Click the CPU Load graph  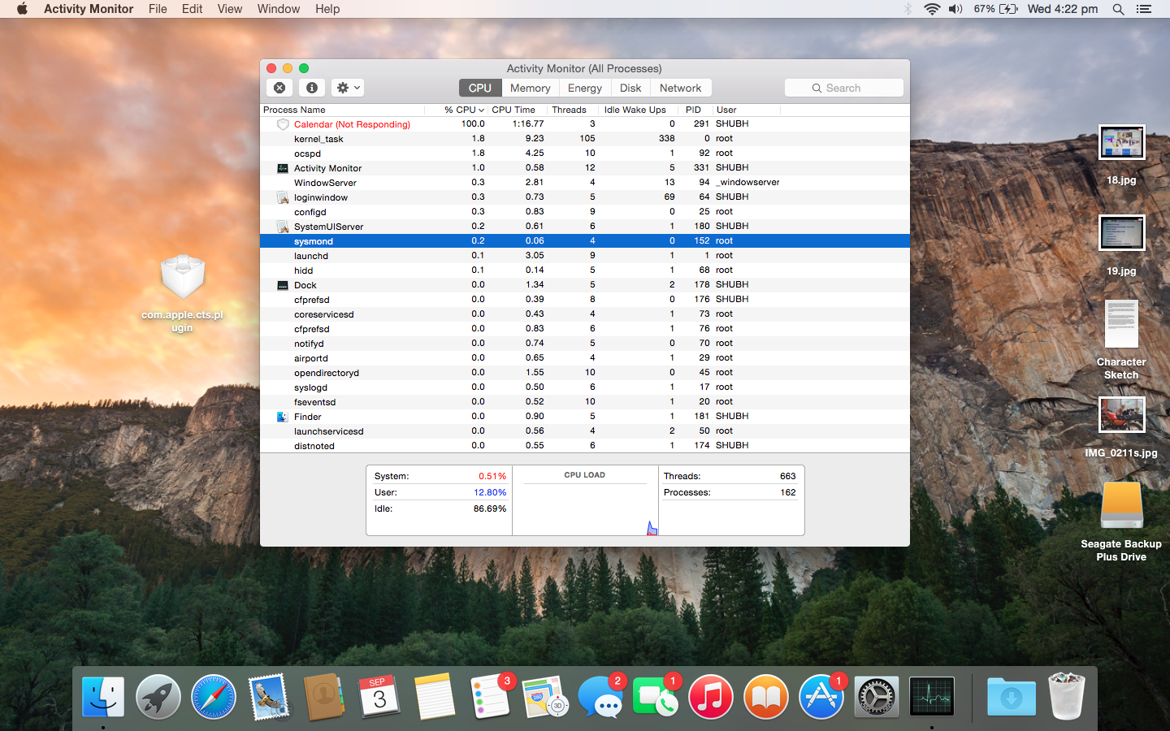click(x=585, y=500)
